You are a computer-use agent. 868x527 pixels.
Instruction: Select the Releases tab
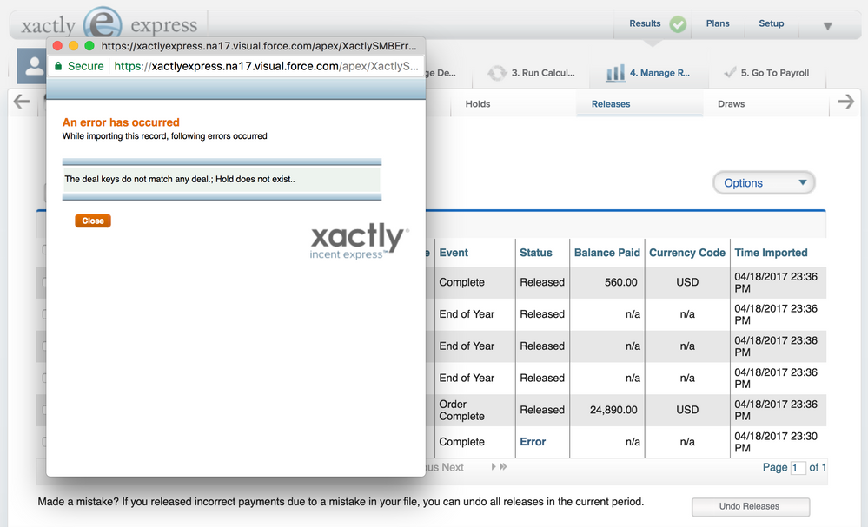pos(611,104)
